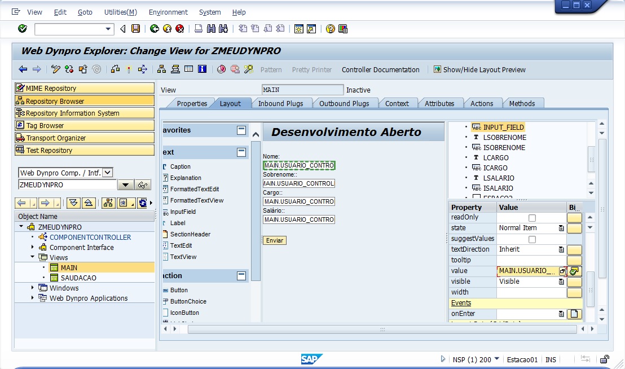This screenshot has width=625, height=369.
Task: Open the Transport Organizer button
Action: [x=85, y=138]
